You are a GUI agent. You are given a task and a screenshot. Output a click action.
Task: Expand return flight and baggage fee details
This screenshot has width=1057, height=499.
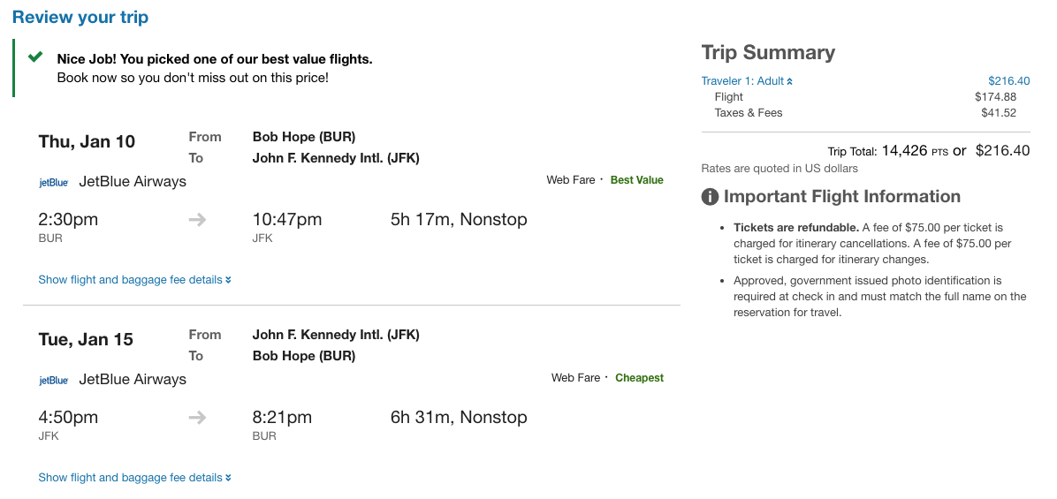134,478
